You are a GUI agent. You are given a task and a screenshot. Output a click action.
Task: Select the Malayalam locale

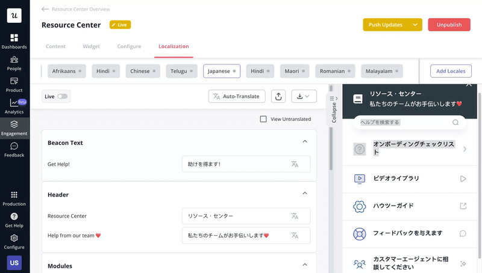(382, 71)
